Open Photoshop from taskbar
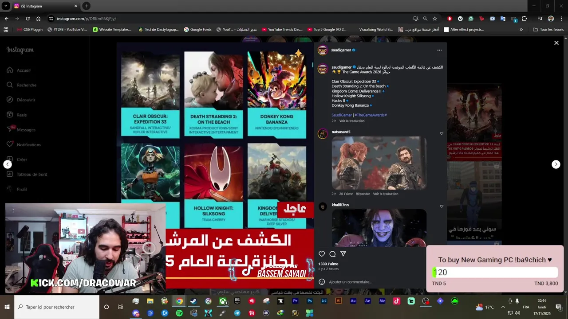The image size is (568, 319). click(x=310, y=301)
